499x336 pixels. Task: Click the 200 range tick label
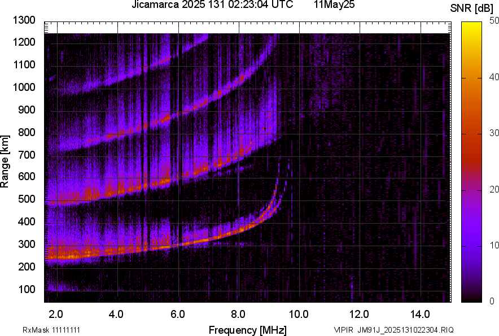[x=27, y=267]
